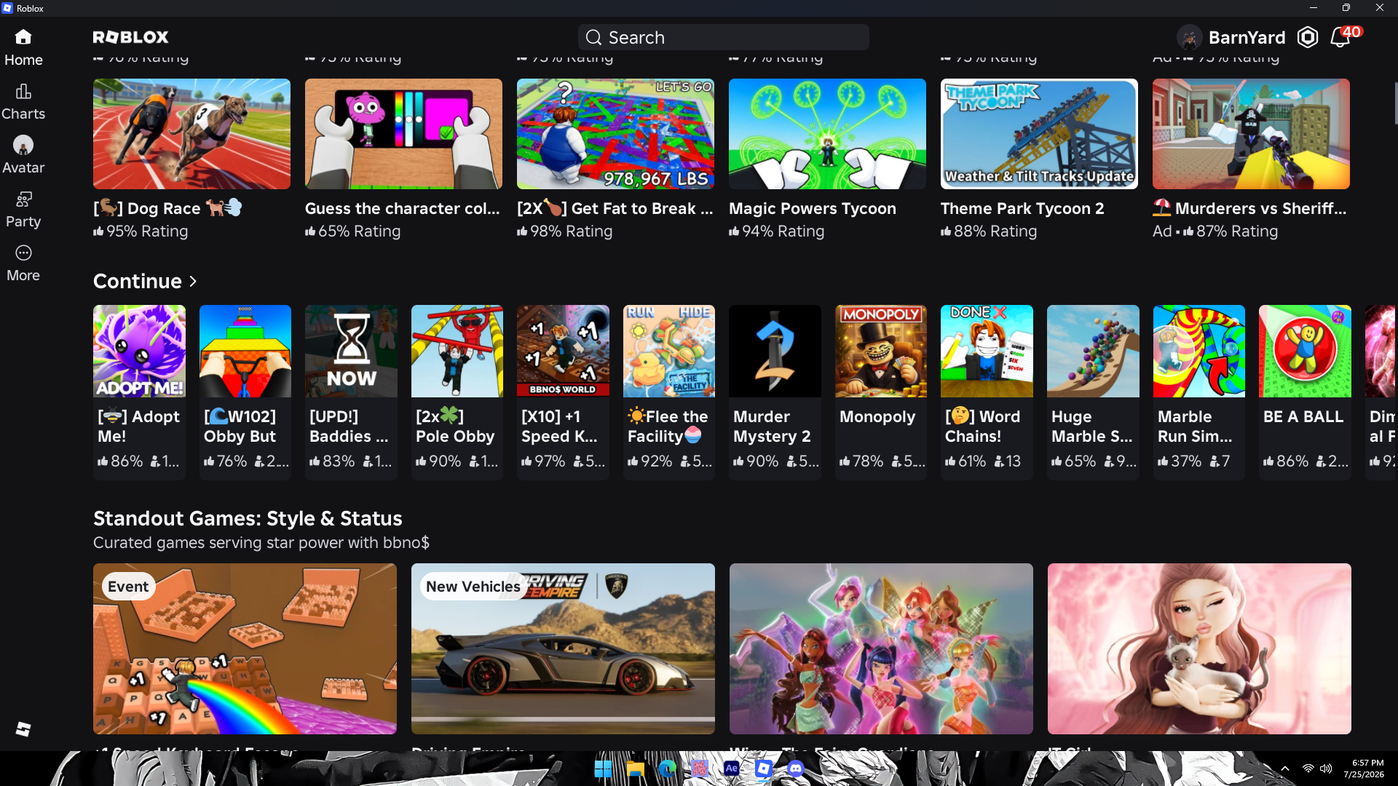
Task: Open the Event keyboard game banner
Action: tap(245, 648)
